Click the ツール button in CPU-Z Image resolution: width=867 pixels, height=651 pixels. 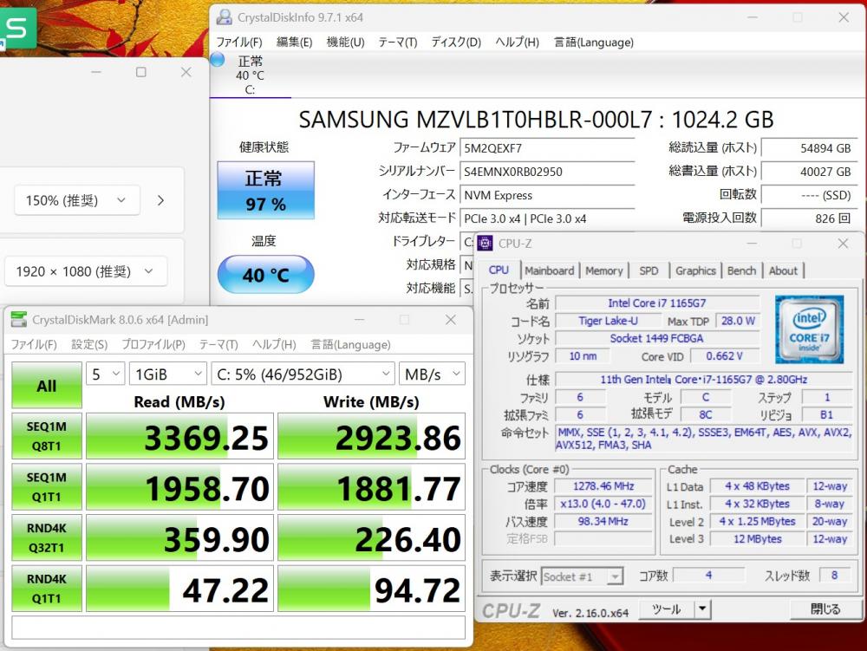(666, 609)
